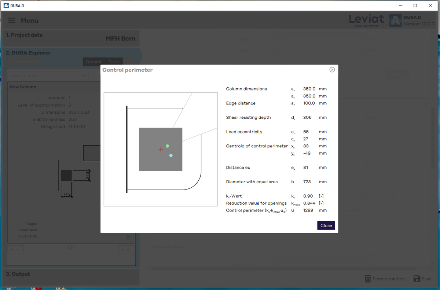Screen dimensions: 440x290
Task: Click the dark column square in sketch
Action: (x=66, y=175)
